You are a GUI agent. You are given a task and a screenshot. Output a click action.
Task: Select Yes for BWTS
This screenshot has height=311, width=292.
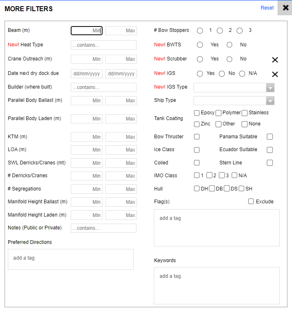pos(200,45)
